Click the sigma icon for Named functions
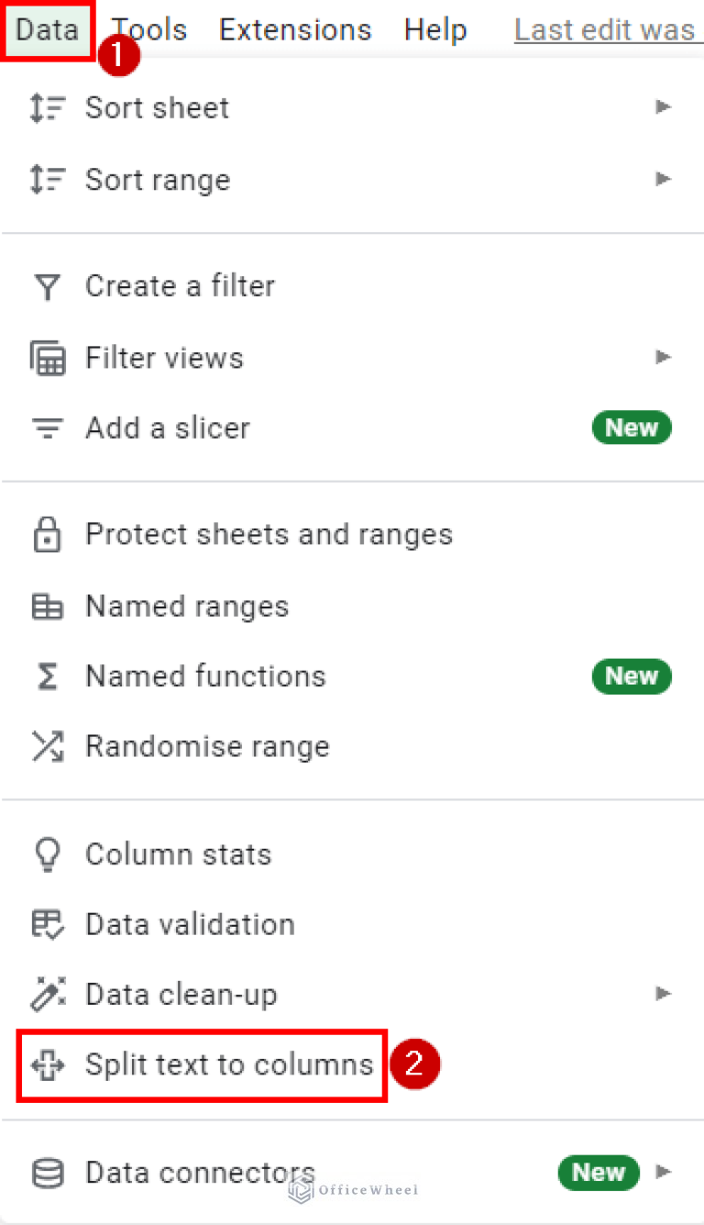The width and height of the screenshot is (704, 1225). click(x=47, y=677)
